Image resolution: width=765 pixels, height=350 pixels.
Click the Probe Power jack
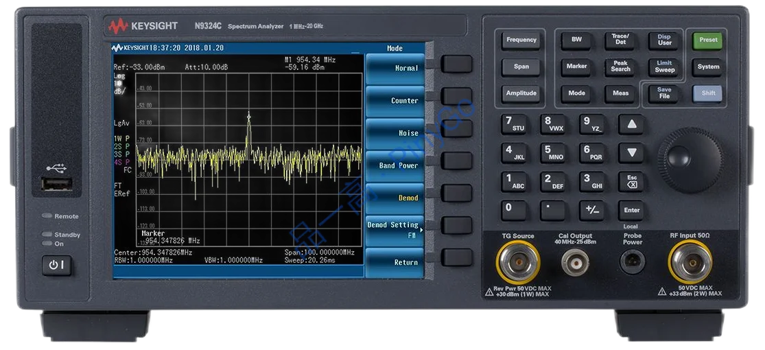pyautogui.click(x=633, y=261)
